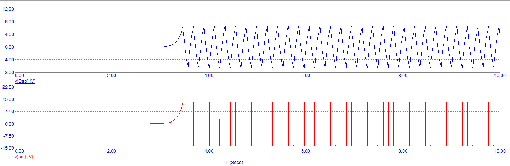This screenshot has height=166, width=510.
Task: Click 15.00 on the v(out) voltage axis
Action: click(8, 99)
